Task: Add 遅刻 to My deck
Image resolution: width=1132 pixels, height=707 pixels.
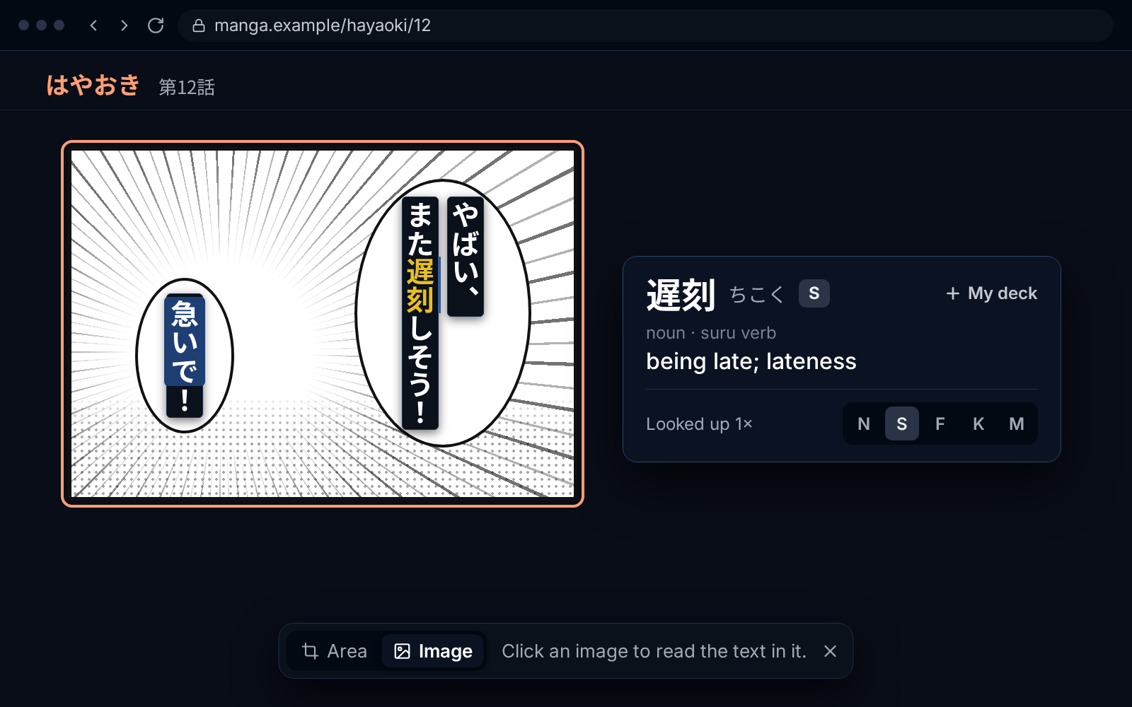Action: pos(991,293)
